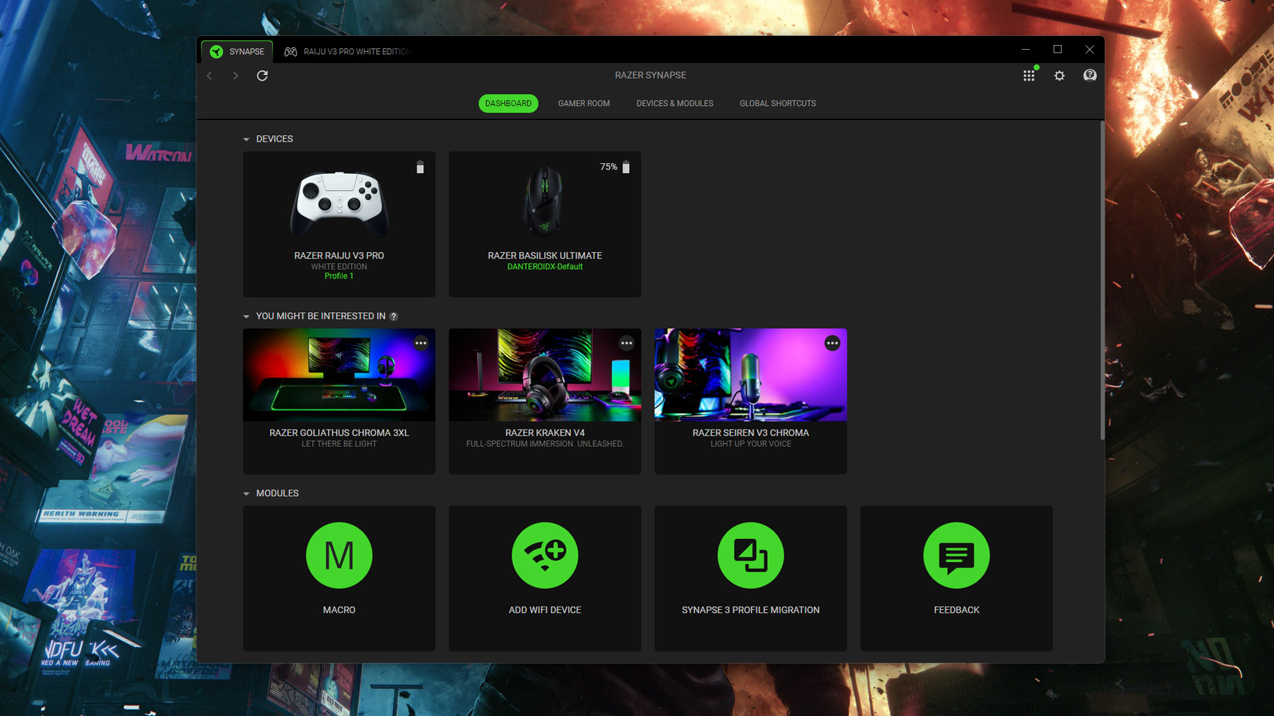Open Synapse settings gear
Viewport: 1274px width, 716px height.
click(x=1059, y=76)
